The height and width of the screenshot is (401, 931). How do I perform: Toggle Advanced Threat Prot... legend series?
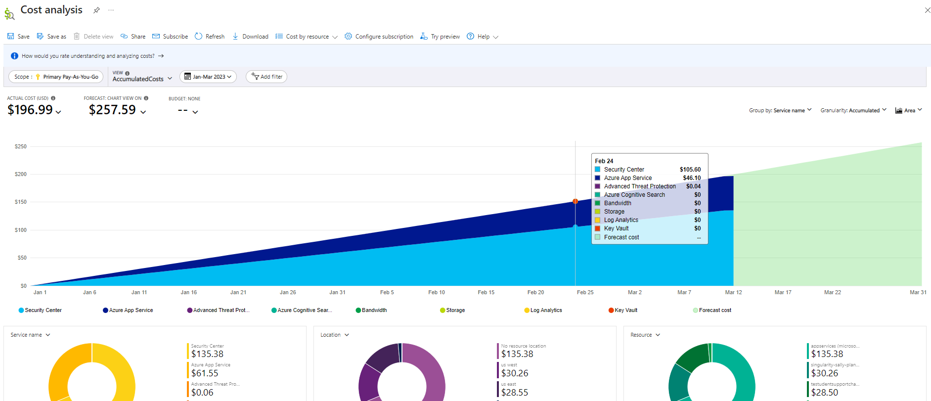pos(218,311)
